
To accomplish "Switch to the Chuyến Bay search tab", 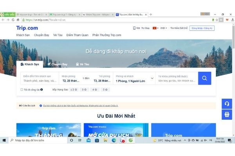I will tap(58, 64).
